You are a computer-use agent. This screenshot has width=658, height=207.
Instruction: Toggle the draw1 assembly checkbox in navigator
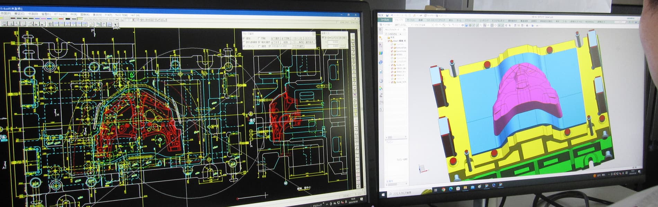[389, 41]
